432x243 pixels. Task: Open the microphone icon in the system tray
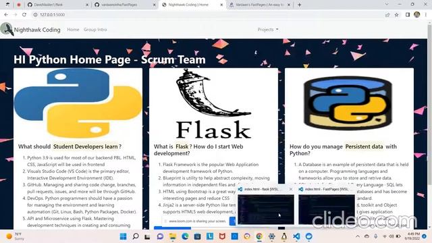click(x=375, y=236)
